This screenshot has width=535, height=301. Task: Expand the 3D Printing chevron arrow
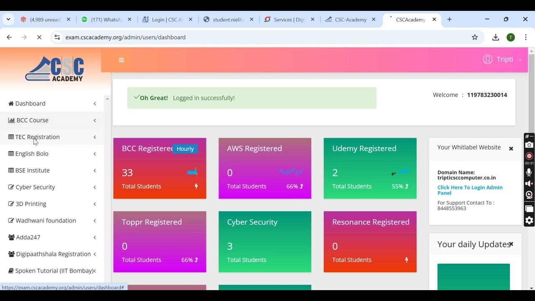[x=95, y=204]
